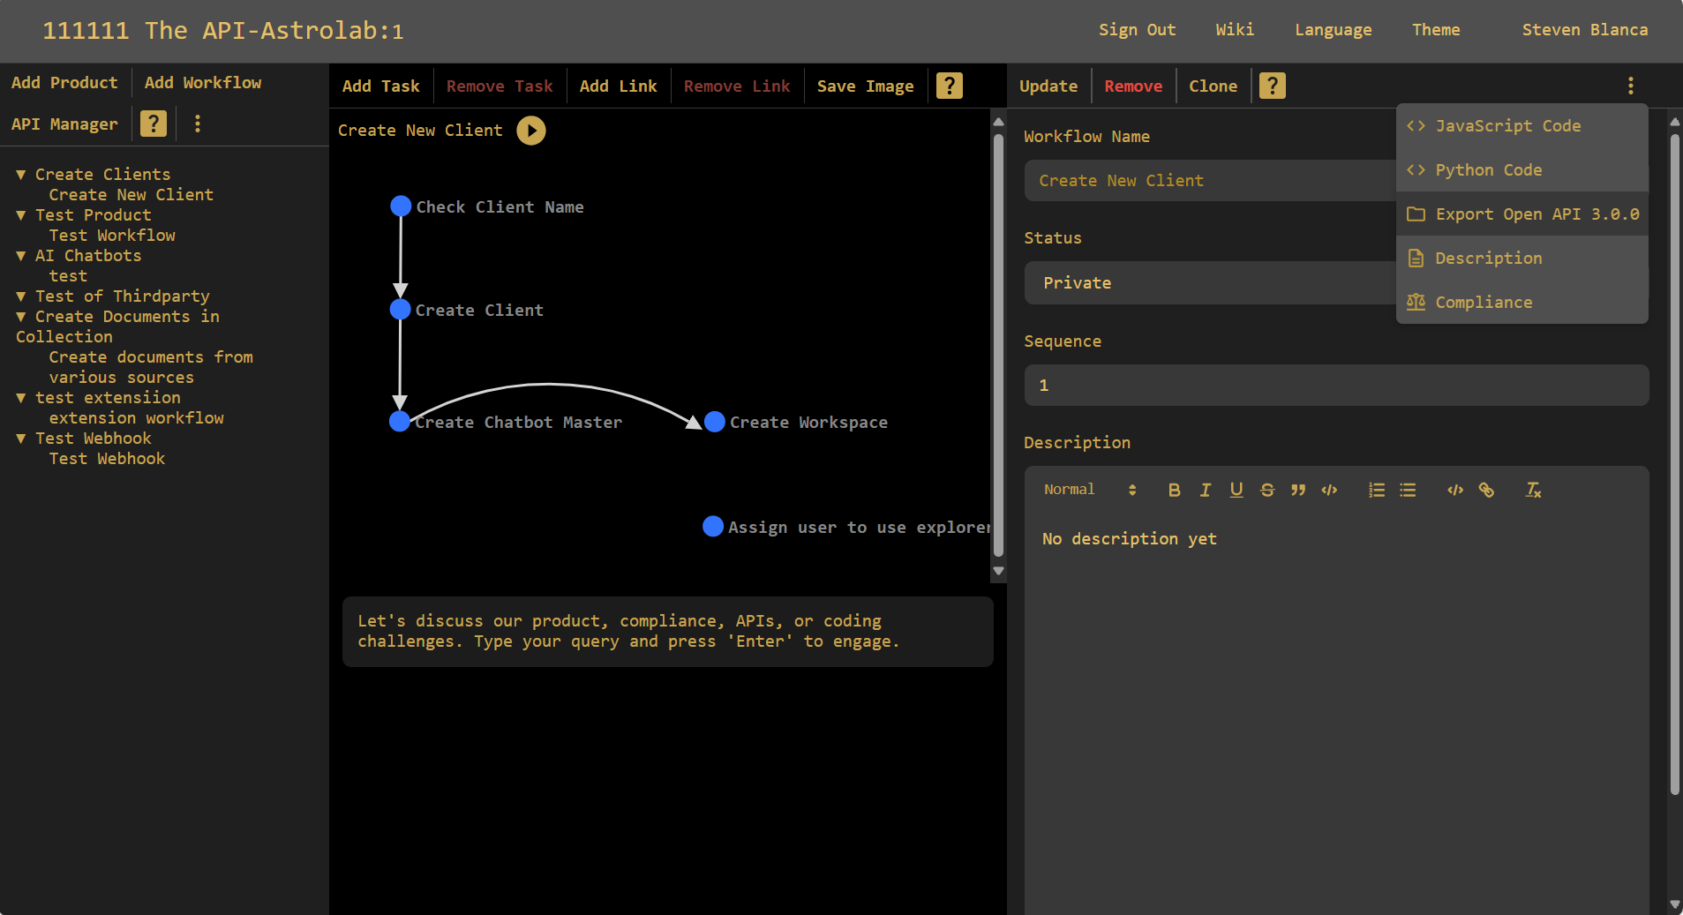Toggle underline formatting in description editor
The width and height of the screenshot is (1683, 915).
tap(1236, 490)
